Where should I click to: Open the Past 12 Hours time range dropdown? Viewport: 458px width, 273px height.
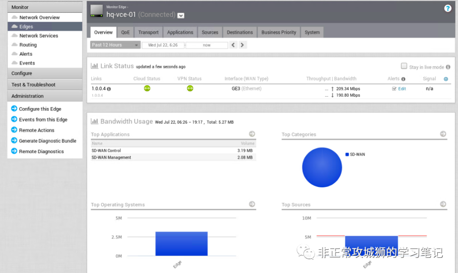[115, 45]
